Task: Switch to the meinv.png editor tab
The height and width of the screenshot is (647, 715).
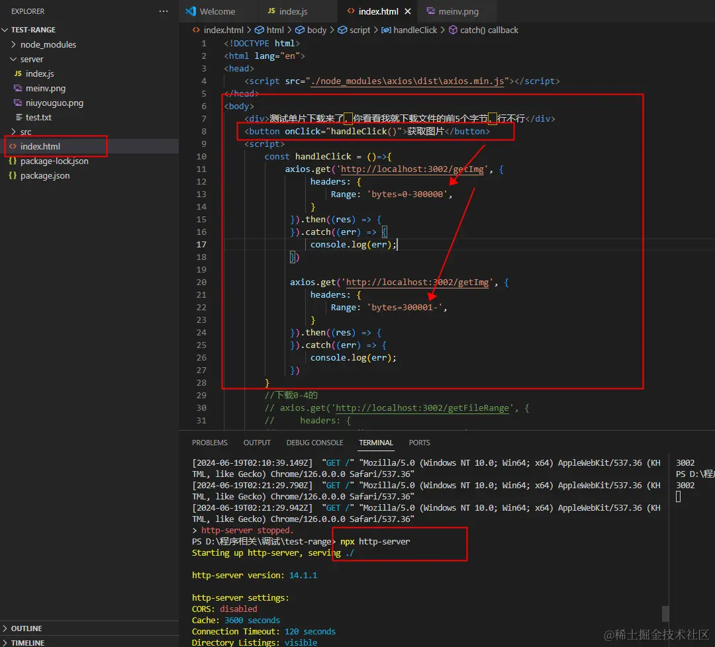Action: (x=458, y=11)
